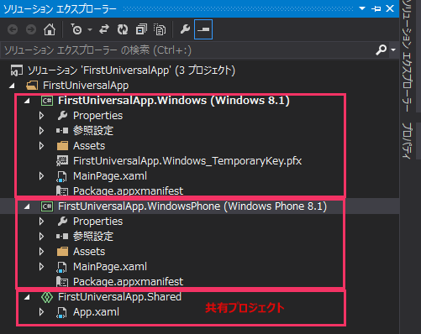This screenshot has width=421, height=334.
Task: Open the search options dropdown next to the magnifier
Action: [x=393, y=50]
